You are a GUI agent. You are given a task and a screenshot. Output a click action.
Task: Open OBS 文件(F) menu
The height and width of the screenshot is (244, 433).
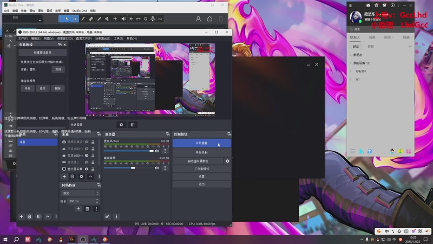click(x=23, y=38)
